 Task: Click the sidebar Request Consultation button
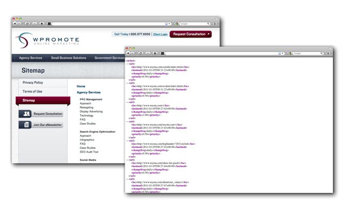pos(41,114)
